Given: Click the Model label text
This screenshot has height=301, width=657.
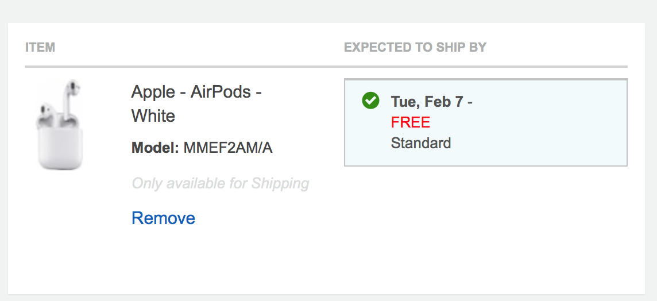Looking at the screenshot, I should [155, 148].
